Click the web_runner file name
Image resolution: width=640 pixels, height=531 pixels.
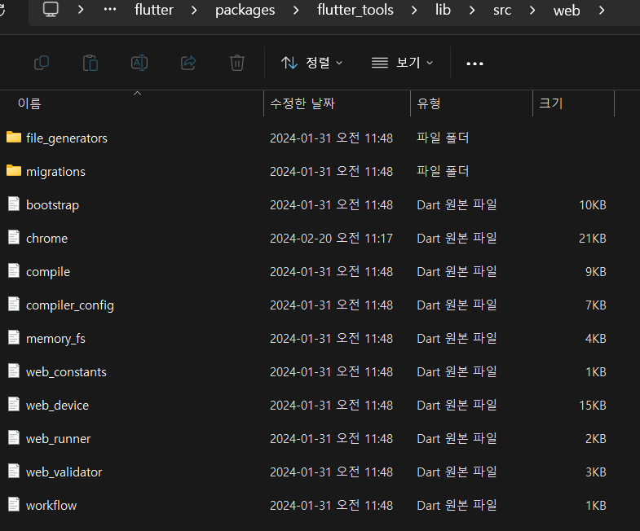tap(59, 439)
